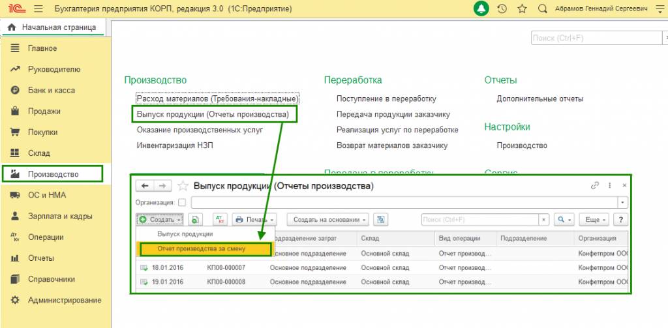668x328 pixels.
Task: Open the Покупки section
Action: (42, 132)
